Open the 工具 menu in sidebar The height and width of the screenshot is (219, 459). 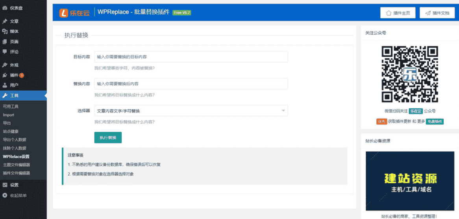pos(14,95)
